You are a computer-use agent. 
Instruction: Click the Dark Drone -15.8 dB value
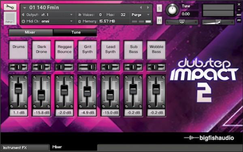click(42, 112)
